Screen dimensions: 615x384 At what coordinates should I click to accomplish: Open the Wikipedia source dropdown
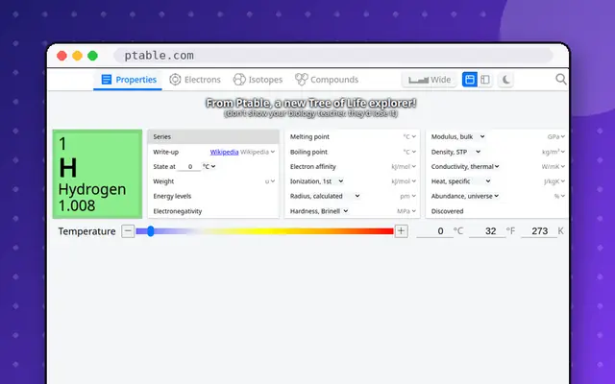click(258, 152)
